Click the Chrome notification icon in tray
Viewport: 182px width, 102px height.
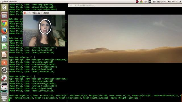(141, 1)
